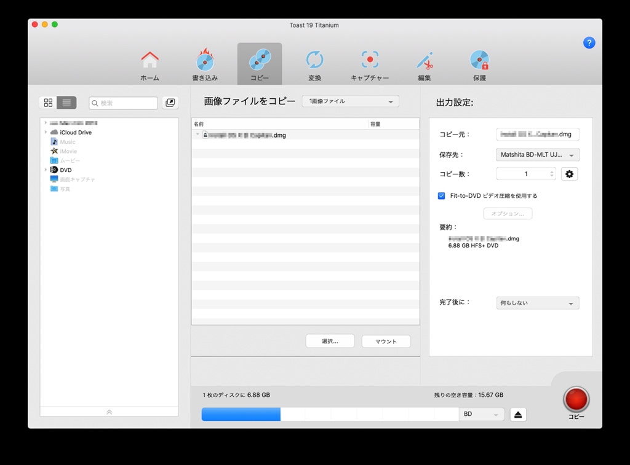
Task: Select the DVD sidebar item
Action: coord(65,170)
